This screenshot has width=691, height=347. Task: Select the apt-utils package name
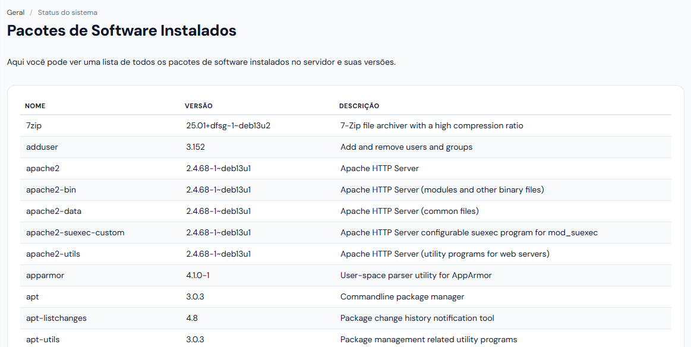click(x=43, y=339)
